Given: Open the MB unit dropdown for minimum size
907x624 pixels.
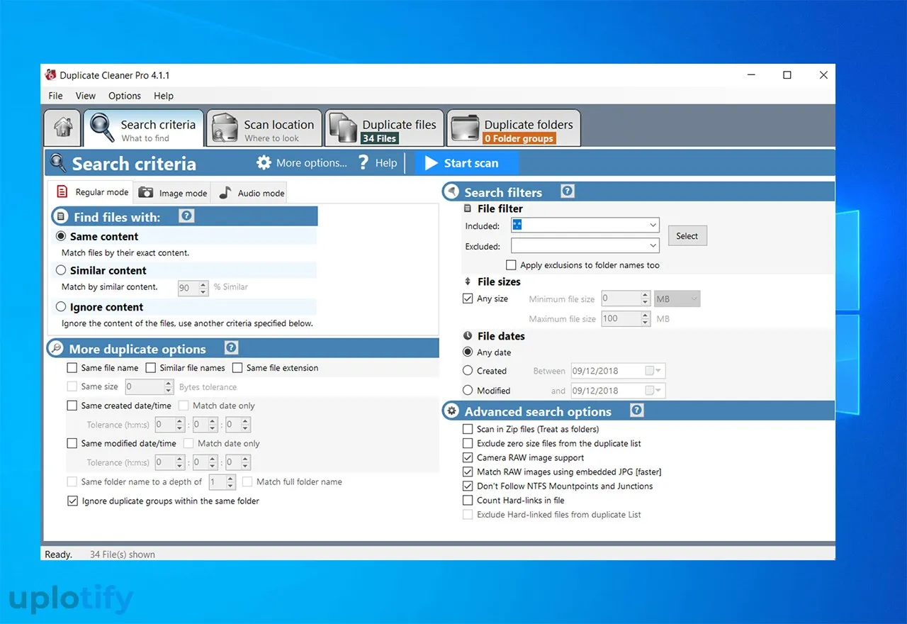Looking at the screenshot, I should tap(677, 299).
